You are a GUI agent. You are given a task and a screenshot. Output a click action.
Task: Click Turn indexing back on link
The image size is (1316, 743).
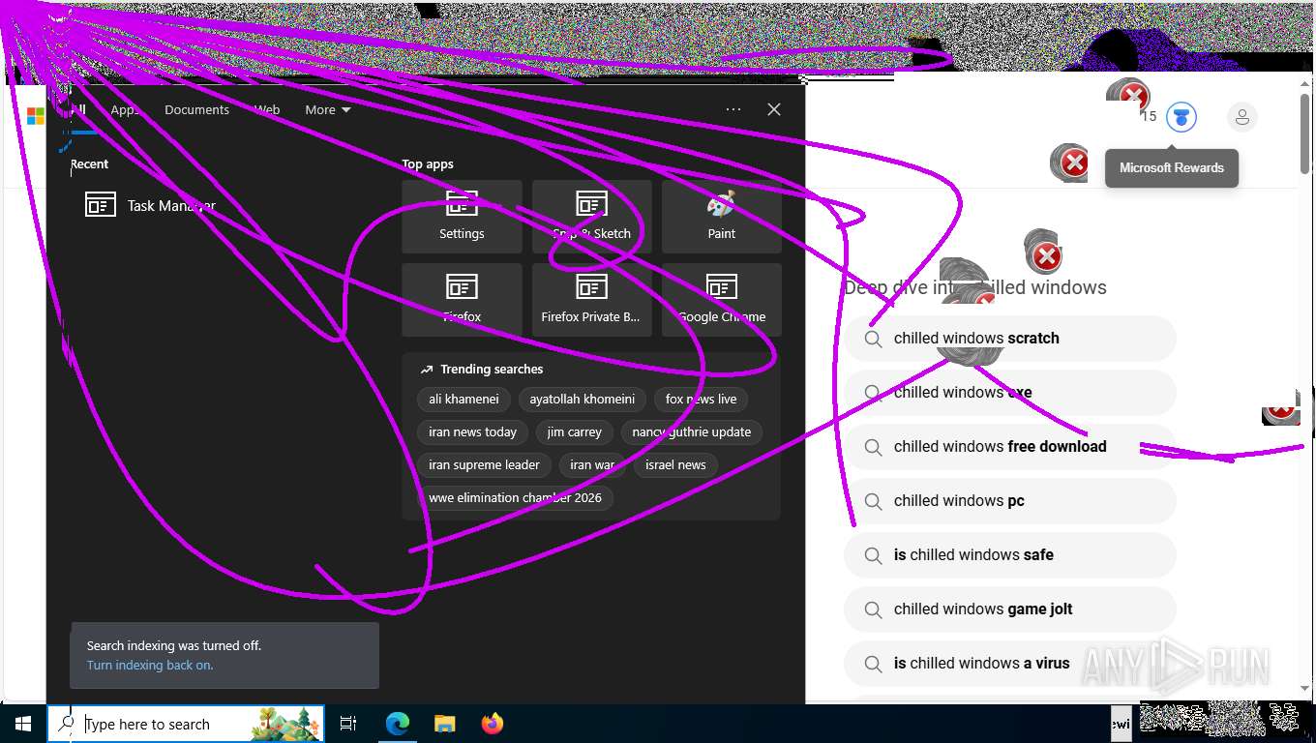click(150, 665)
